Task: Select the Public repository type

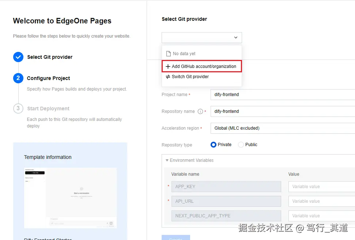Action: [x=241, y=145]
